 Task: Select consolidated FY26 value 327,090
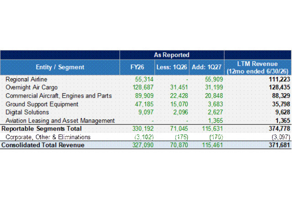(x=143, y=145)
